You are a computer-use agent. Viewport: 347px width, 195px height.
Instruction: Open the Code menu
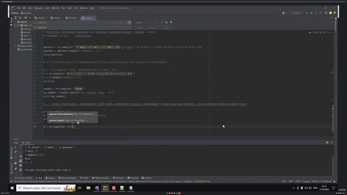(x=47, y=8)
